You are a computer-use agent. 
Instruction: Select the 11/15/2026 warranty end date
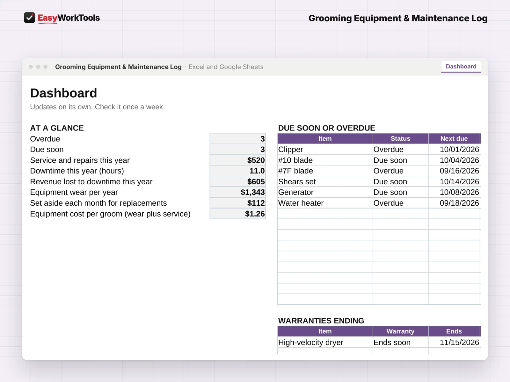tap(454, 342)
